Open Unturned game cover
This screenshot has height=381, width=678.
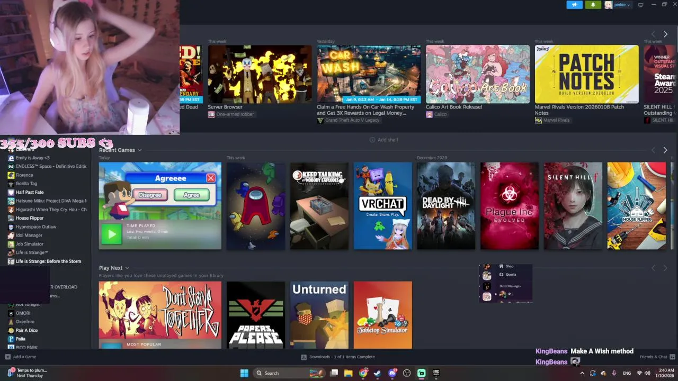[x=319, y=315]
